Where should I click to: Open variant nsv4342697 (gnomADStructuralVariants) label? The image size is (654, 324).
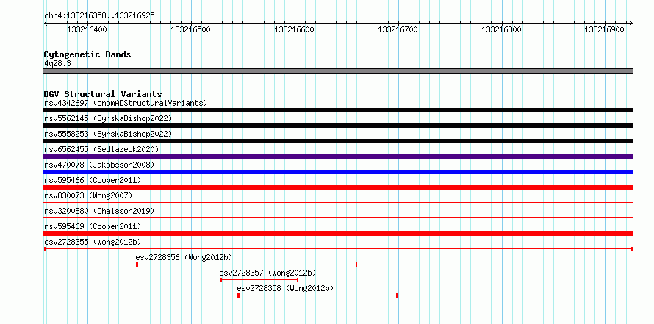point(126,103)
